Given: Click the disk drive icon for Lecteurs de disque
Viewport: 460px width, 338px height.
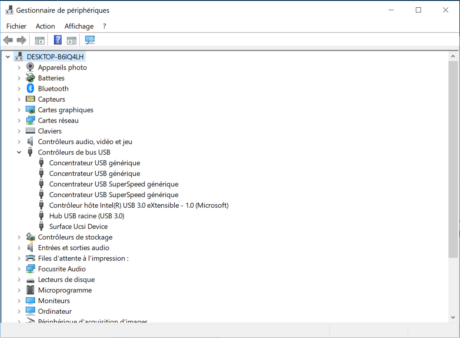Looking at the screenshot, I should tap(30, 280).
